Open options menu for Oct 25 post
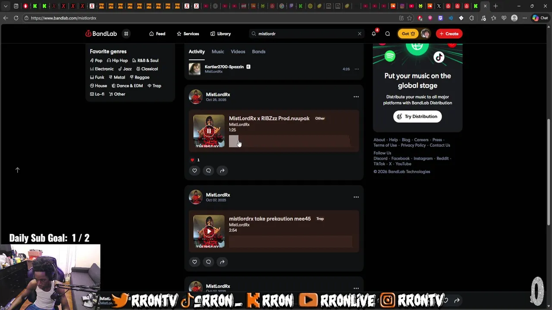Screen dimensions: 552x310 coord(356,96)
